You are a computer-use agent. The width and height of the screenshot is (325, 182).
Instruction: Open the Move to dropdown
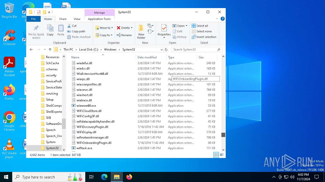104,28
